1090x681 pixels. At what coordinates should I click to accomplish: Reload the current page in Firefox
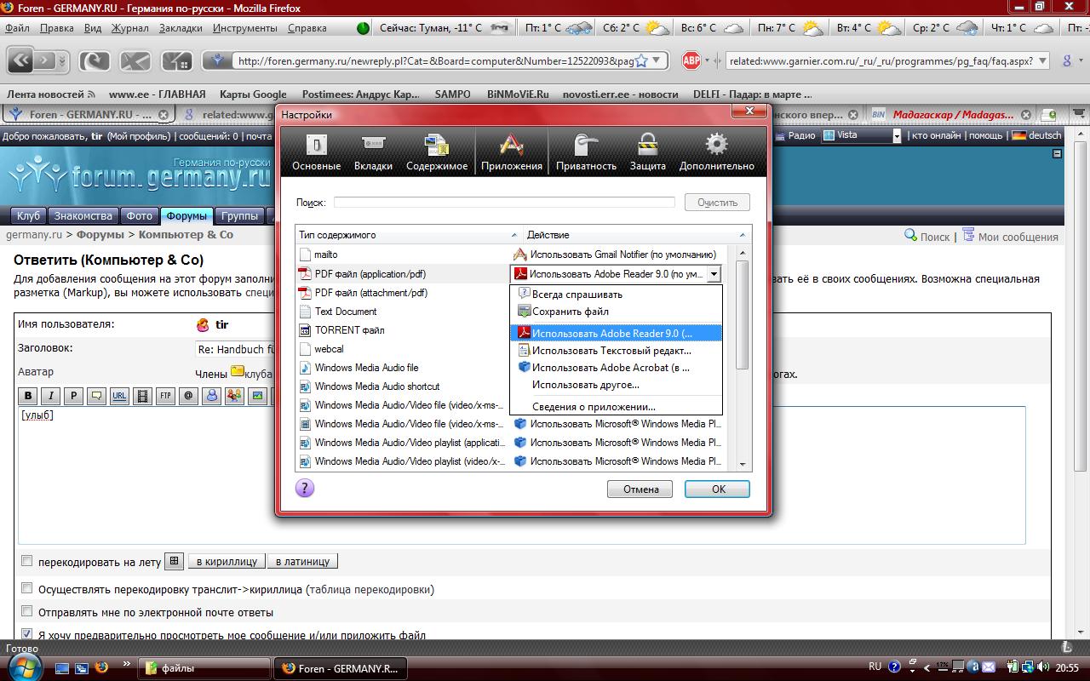[x=95, y=60]
